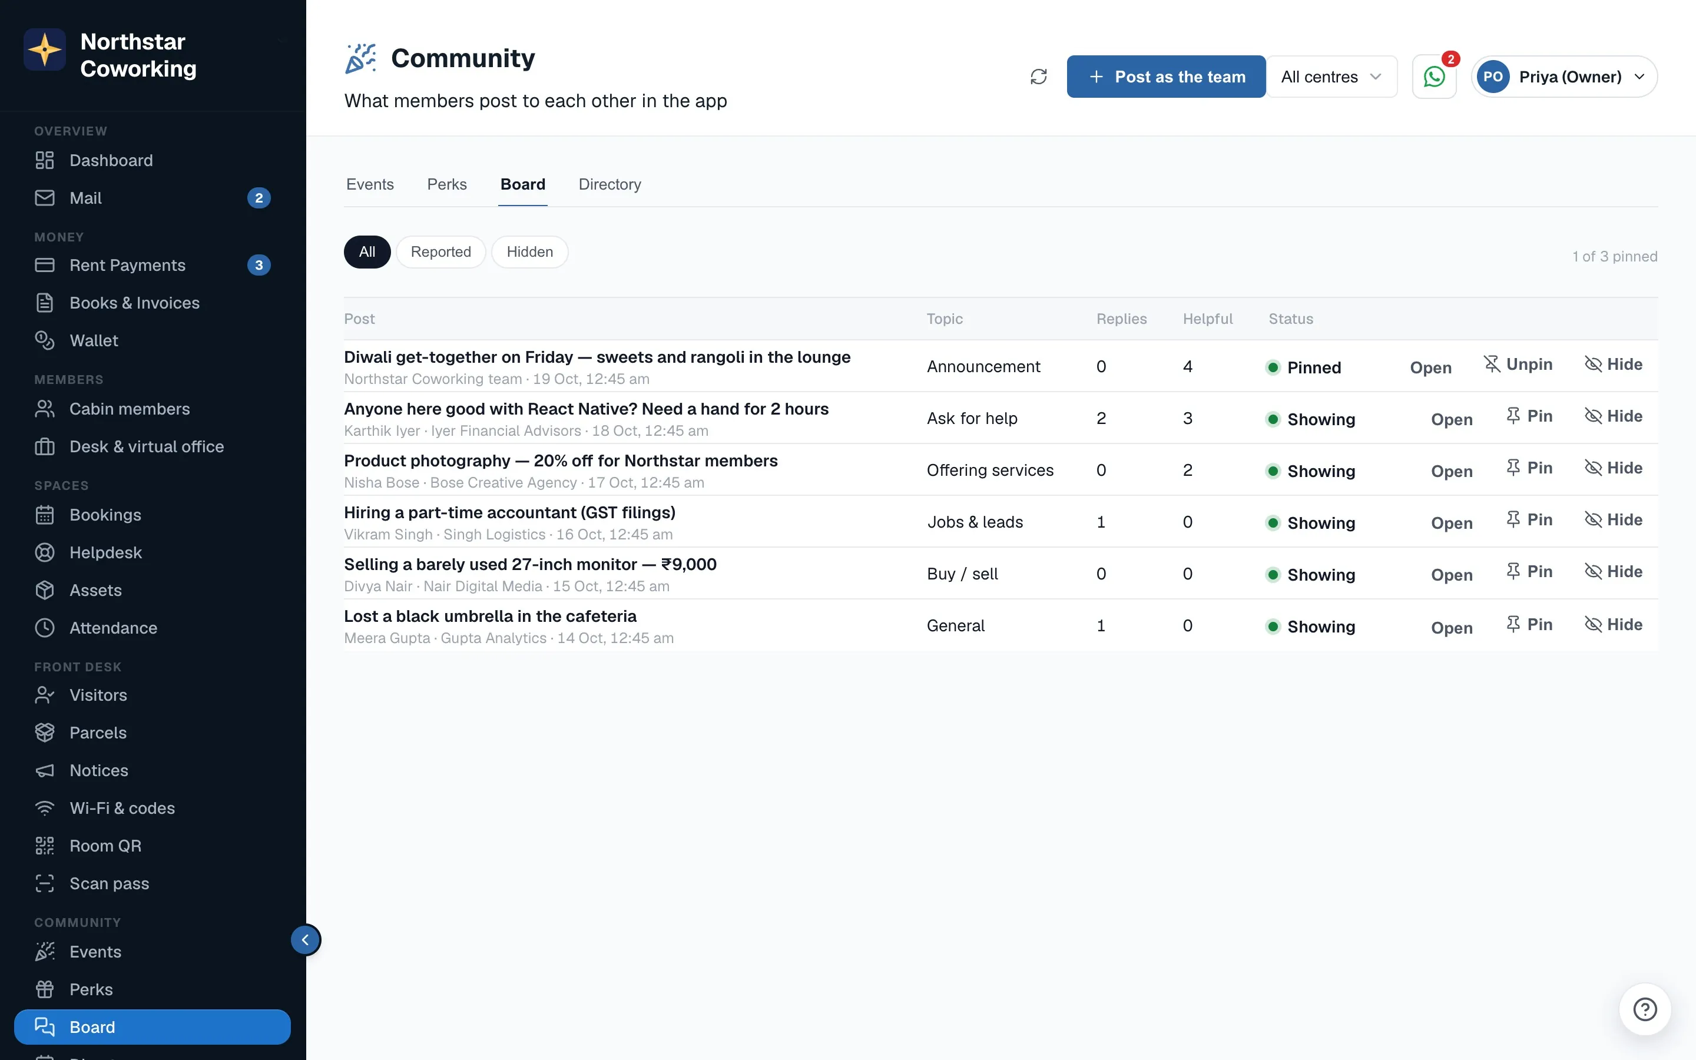Hide the part-time accountant post
The image size is (1696, 1060).
[1614, 520]
